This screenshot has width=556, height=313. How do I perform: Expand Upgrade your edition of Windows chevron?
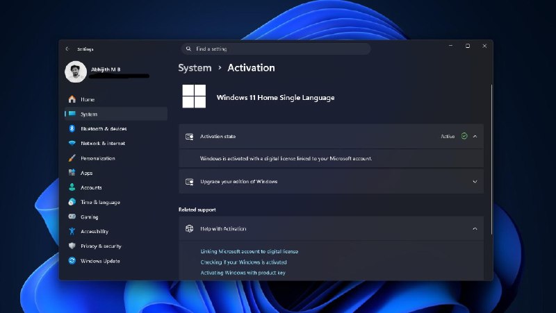[x=475, y=182]
